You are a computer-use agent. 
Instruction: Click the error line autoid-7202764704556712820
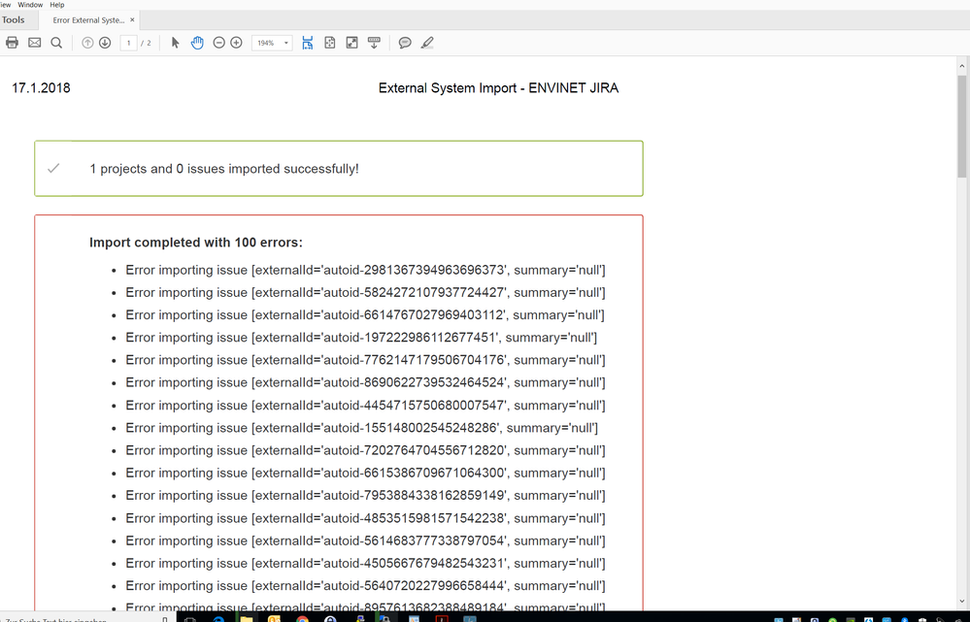pyautogui.click(x=365, y=451)
